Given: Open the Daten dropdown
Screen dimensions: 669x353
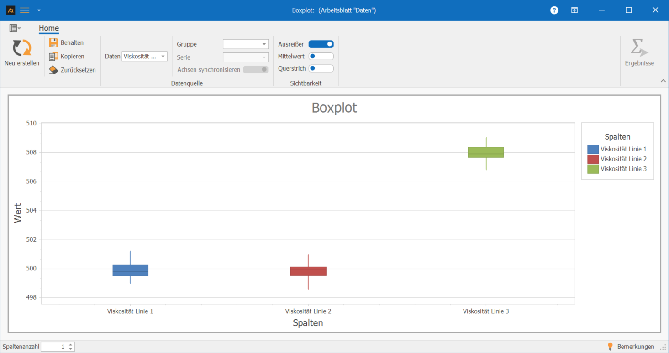Looking at the screenshot, I should coord(144,57).
